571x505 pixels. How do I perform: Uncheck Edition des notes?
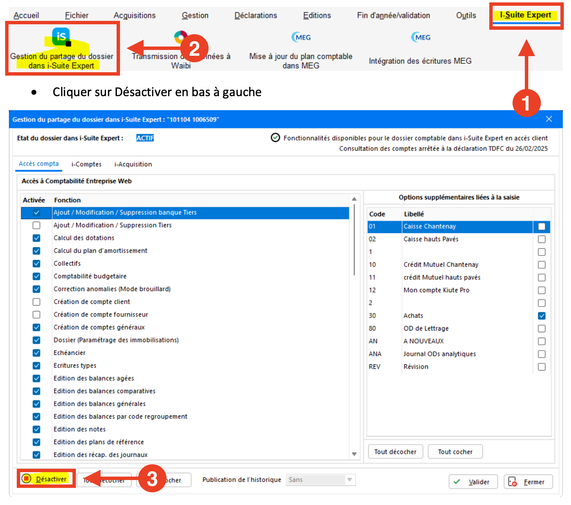tap(37, 429)
